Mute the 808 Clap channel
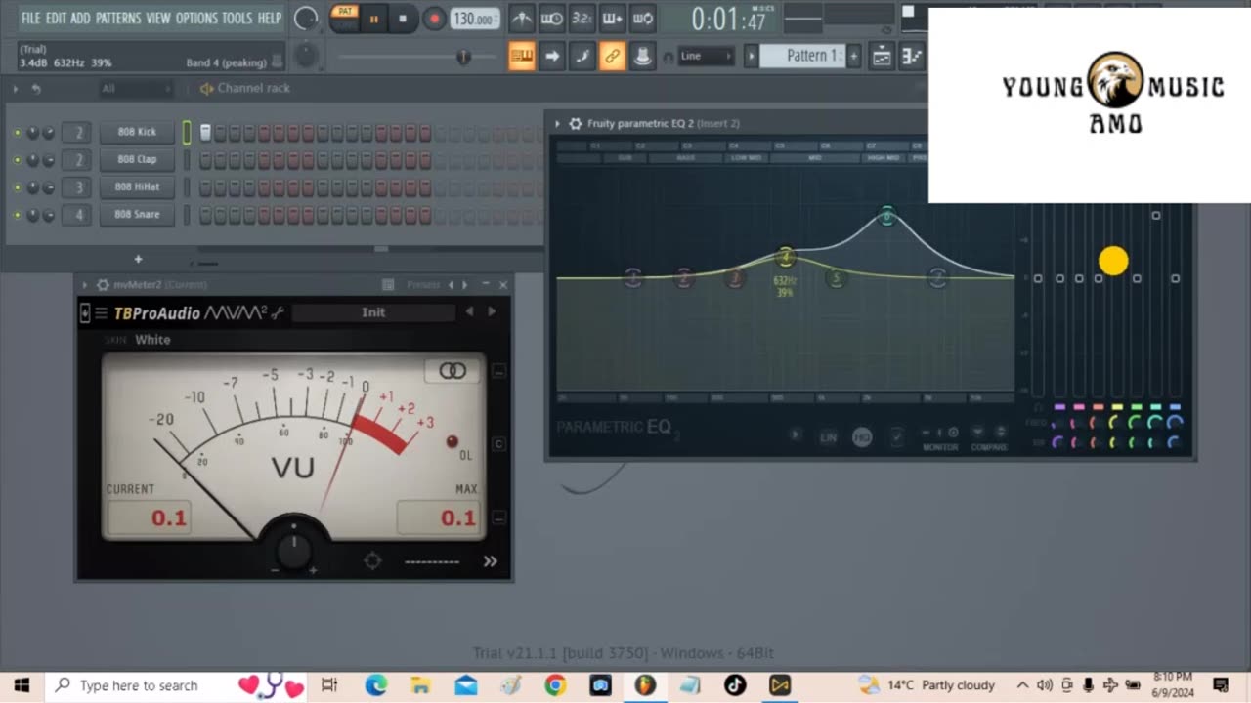Viewport: 1251px width, 703px height. [x=17, y=159]
